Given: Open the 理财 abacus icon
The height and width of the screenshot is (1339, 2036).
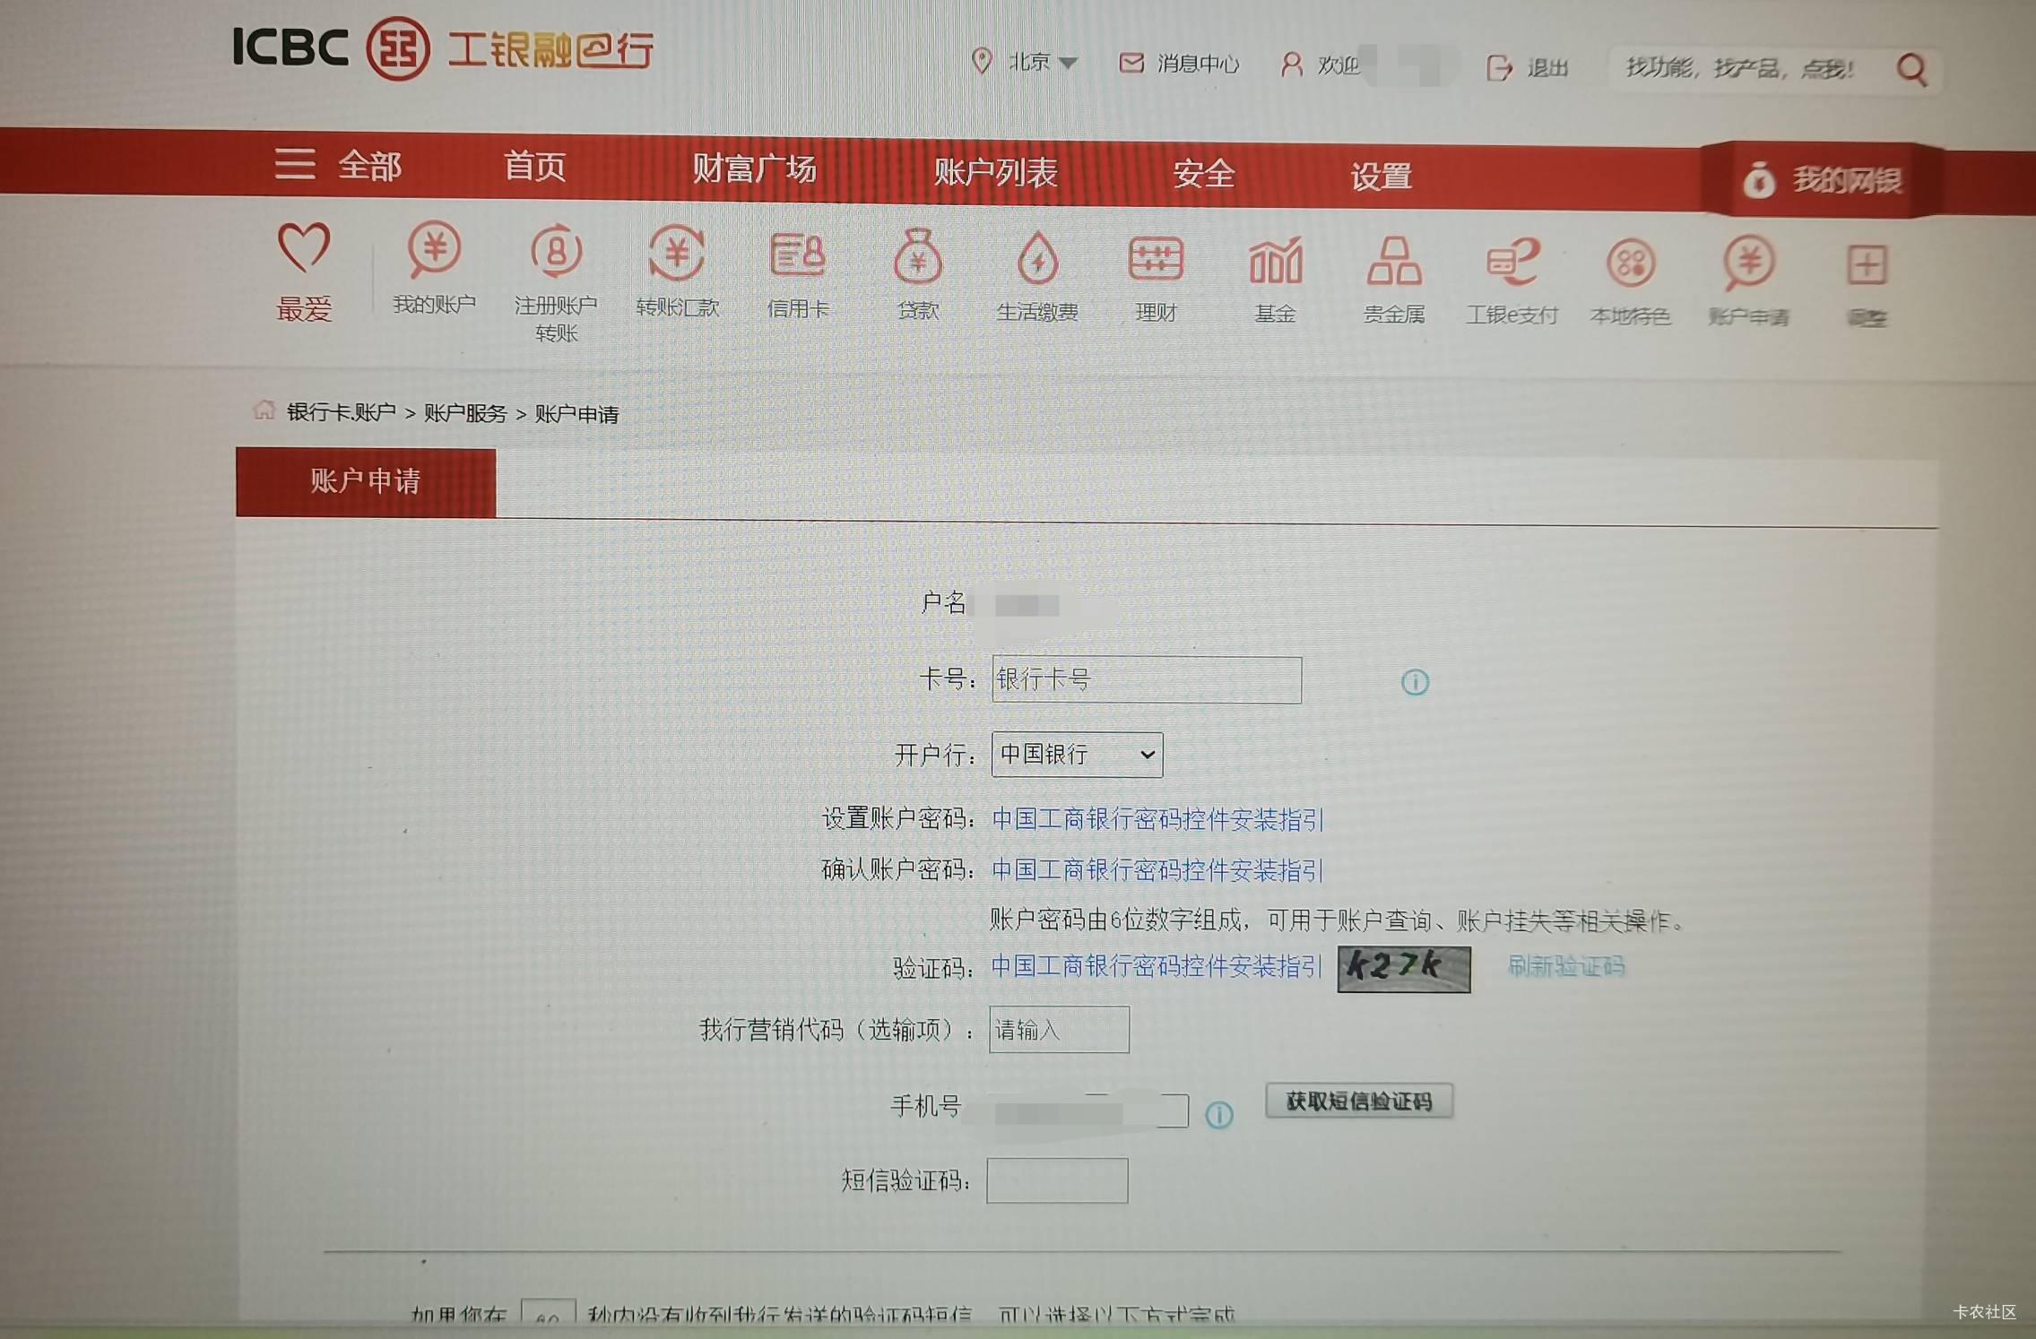Looking at the screenshot, I should (x=1156, y=260).
